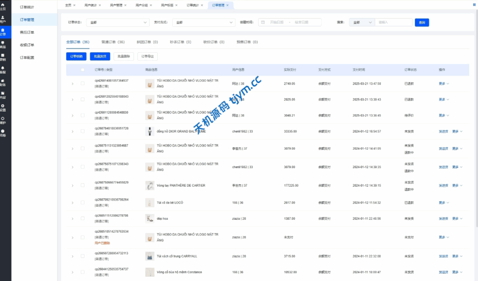Open the 内容 module in the sidebar
Screen dimensions: 478x281
click(x=3, y=95)
